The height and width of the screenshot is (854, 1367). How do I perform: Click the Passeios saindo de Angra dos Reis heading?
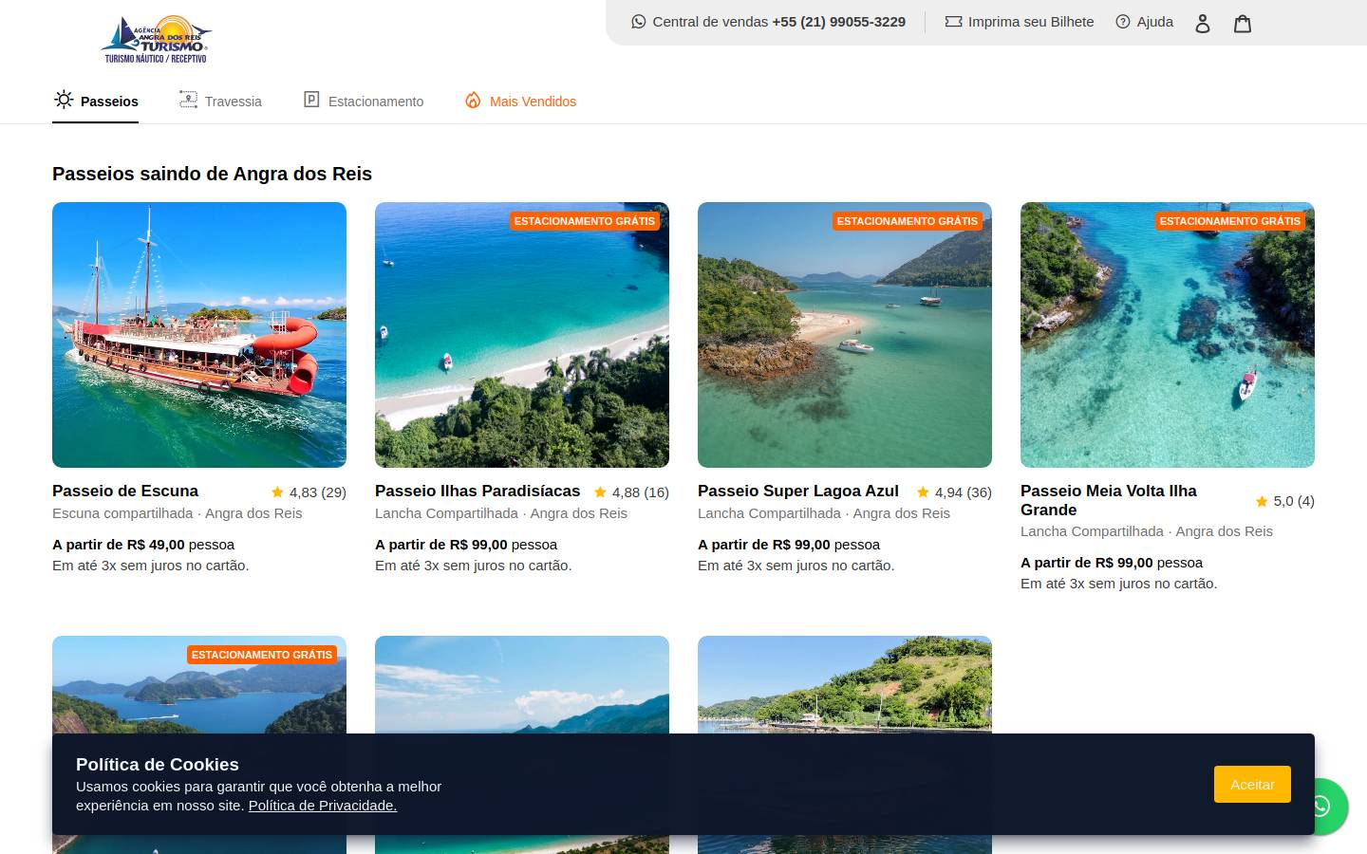tap(212, 174)
